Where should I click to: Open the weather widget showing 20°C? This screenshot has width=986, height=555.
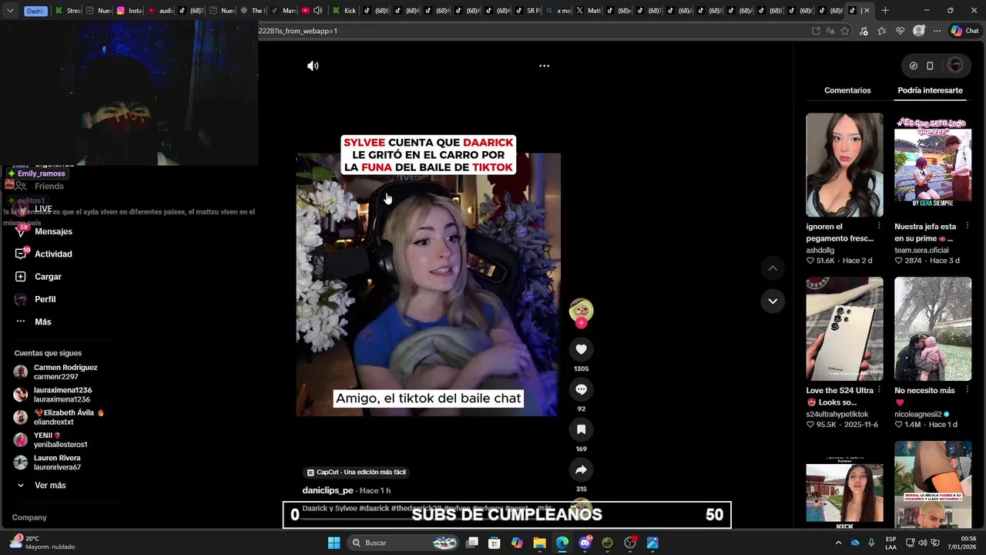pyautogui.click(x=42, y=543)
